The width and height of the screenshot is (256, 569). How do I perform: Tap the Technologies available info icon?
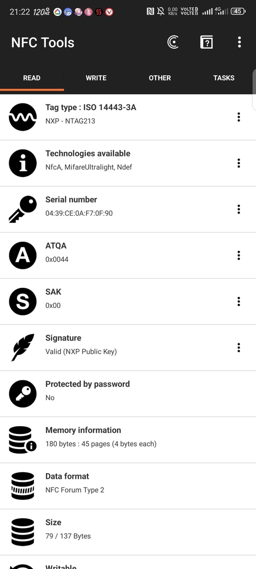(23, 163)
